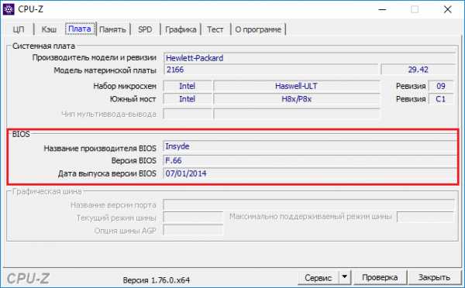Click the Сервис button
This screenshot has height=288, width=465.
point(318,278)
